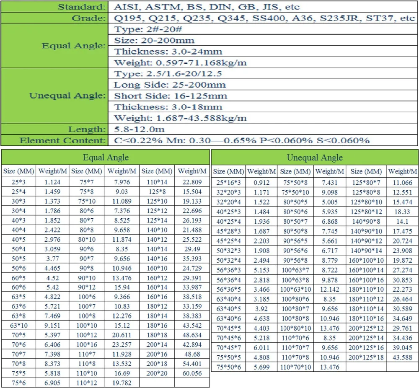Viewport: 419px width, 388px height.
Task: Select the 60.056 weight cell
Action: [192, 373]
